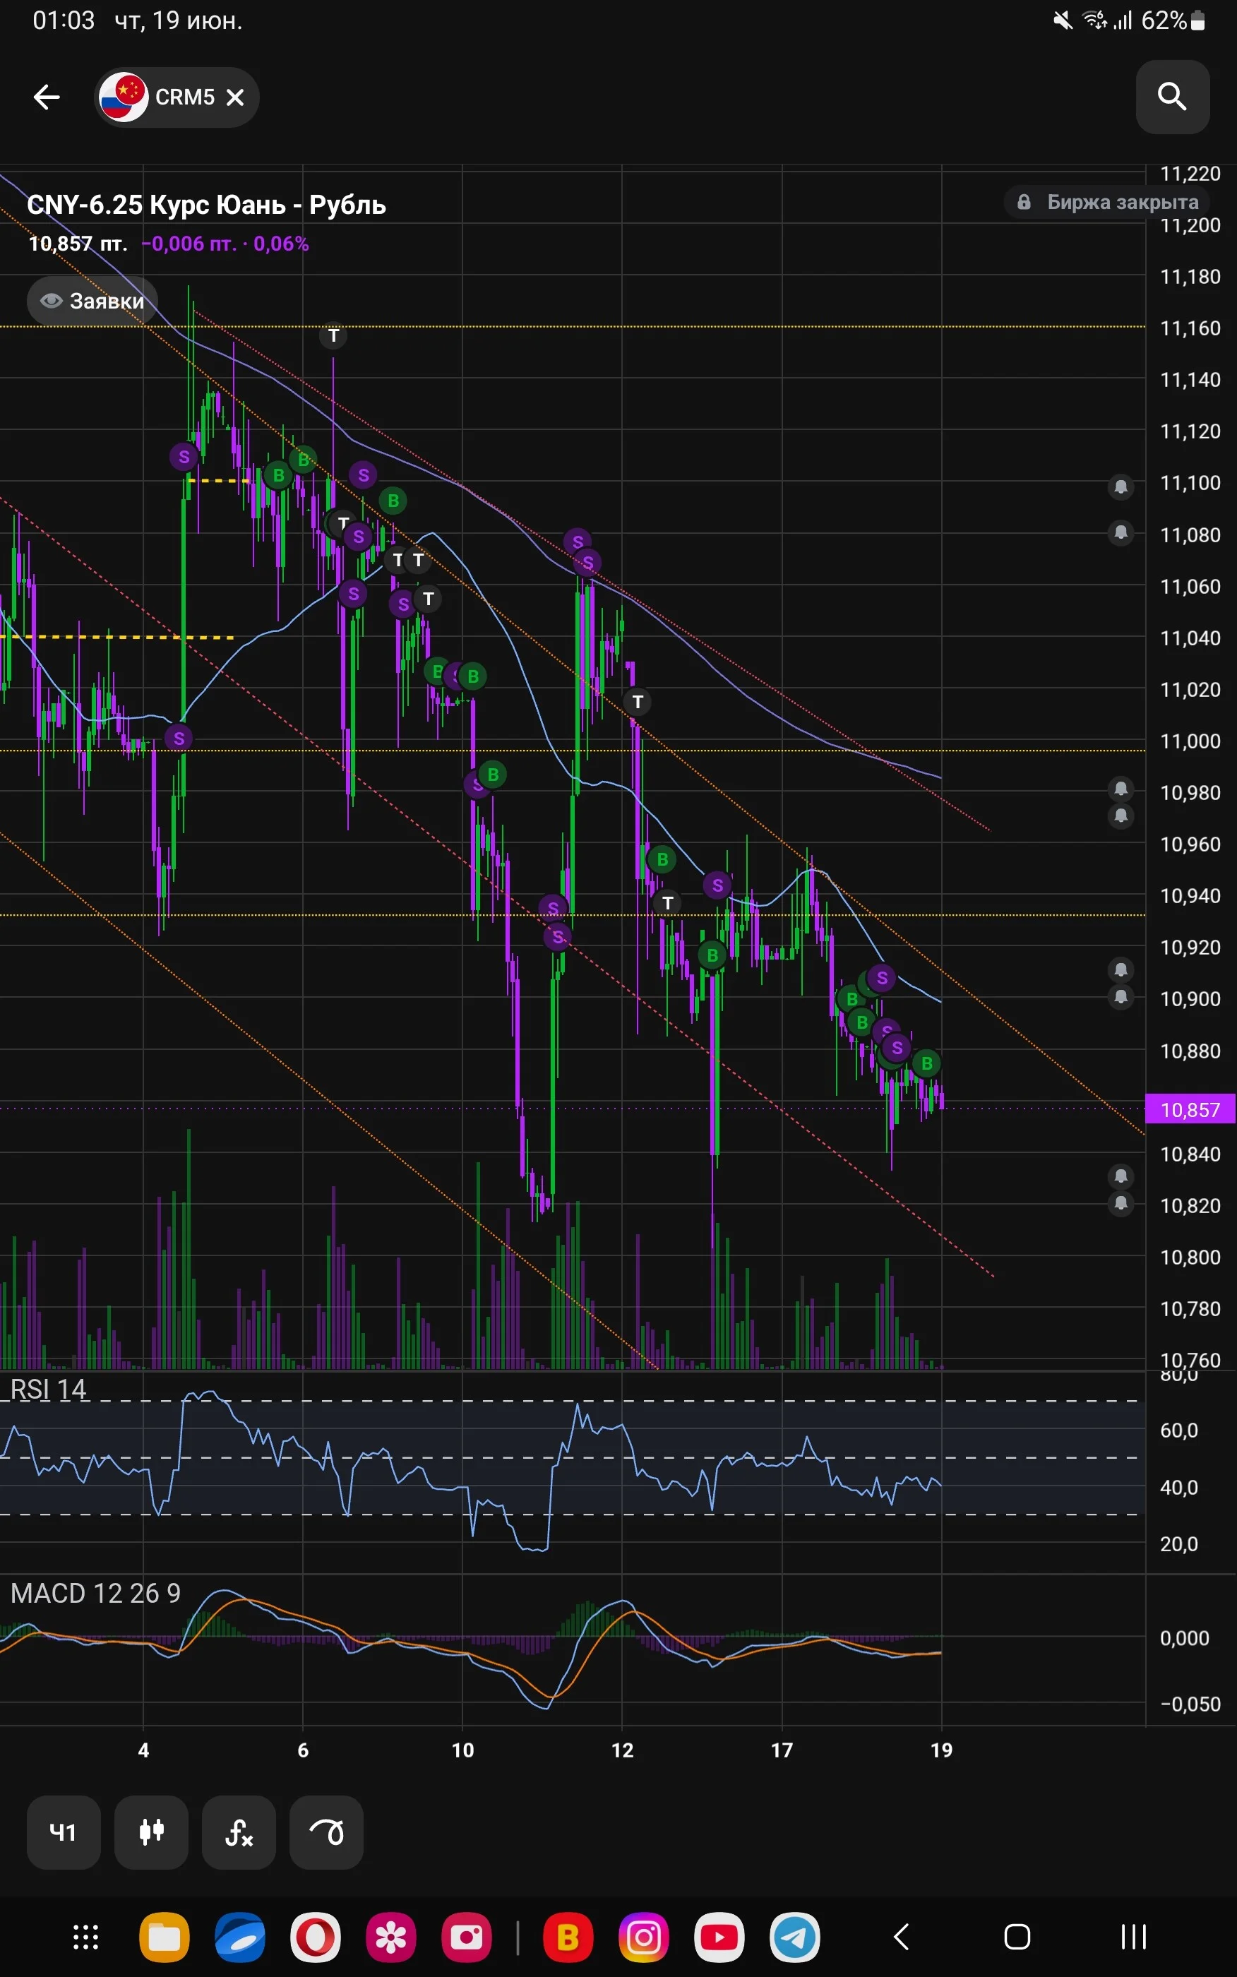Open Telegram from the dock
This screenshot has width=1237, height=1977.
794,1937
